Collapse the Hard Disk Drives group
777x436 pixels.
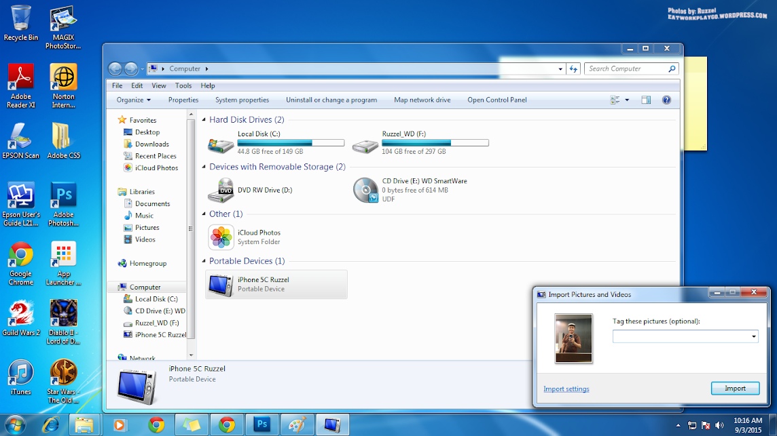pyautogui.click(x=204, y=120)
